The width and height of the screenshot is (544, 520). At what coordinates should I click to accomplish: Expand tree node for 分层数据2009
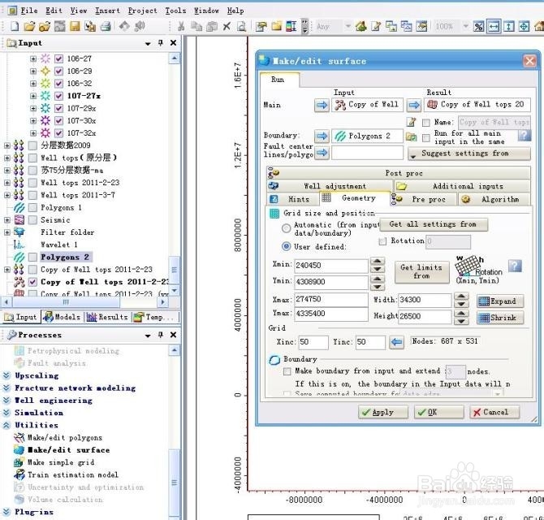tap(7, 145)
